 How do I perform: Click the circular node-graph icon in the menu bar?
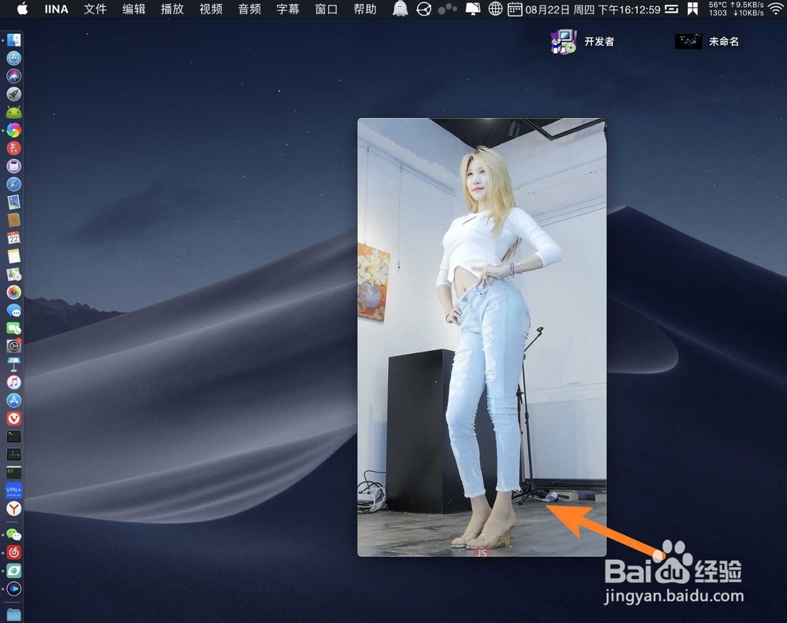click(x=424, y=9)
